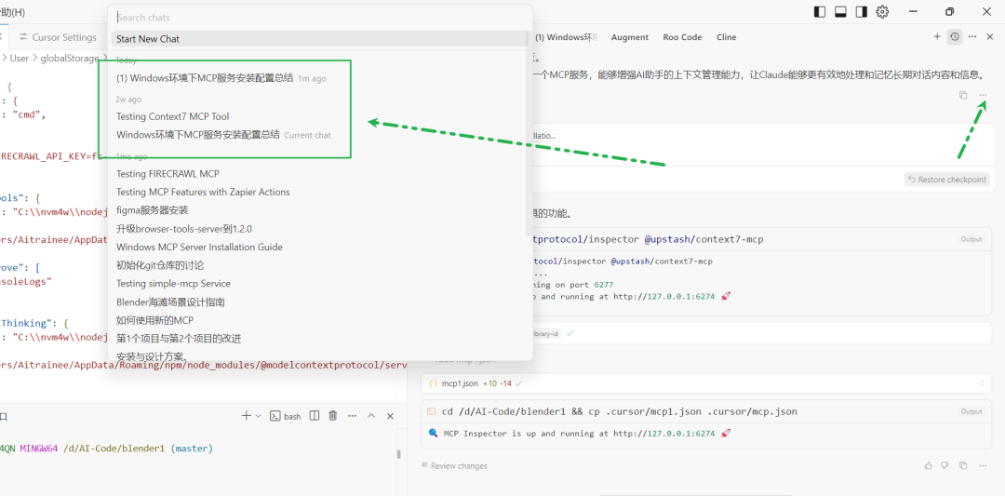
Task: Open terminal launch profile dropdown arrow
Action: point(259,416)
